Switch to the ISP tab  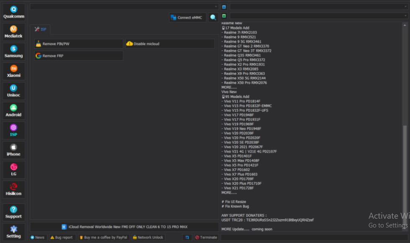coord(41,29)
